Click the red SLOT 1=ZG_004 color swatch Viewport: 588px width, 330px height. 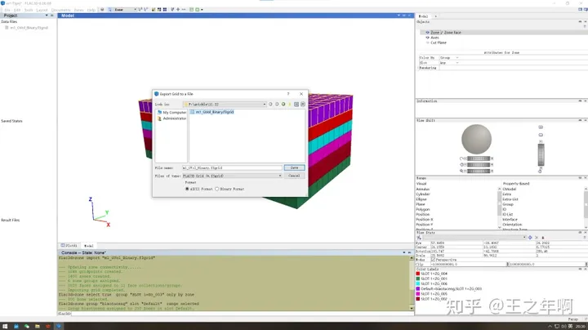click(x=418, y=274)
